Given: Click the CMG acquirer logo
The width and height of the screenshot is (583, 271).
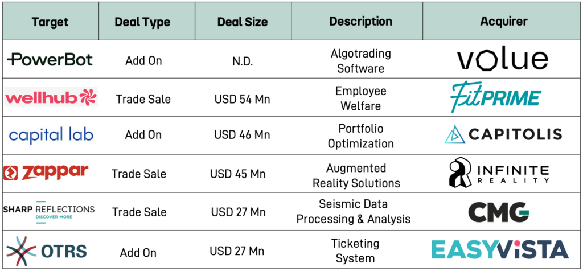Looking at the screenshot, I should coord(499,212).
